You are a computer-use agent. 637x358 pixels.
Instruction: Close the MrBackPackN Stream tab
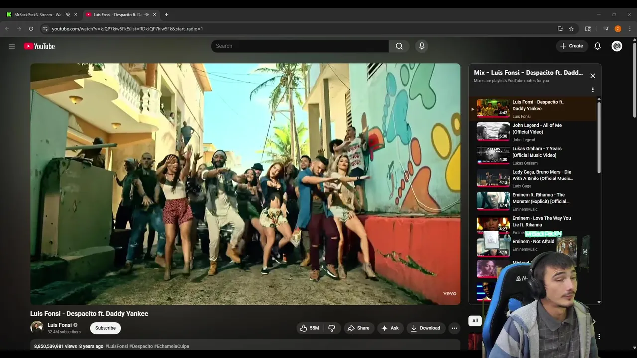pos(76,15)
